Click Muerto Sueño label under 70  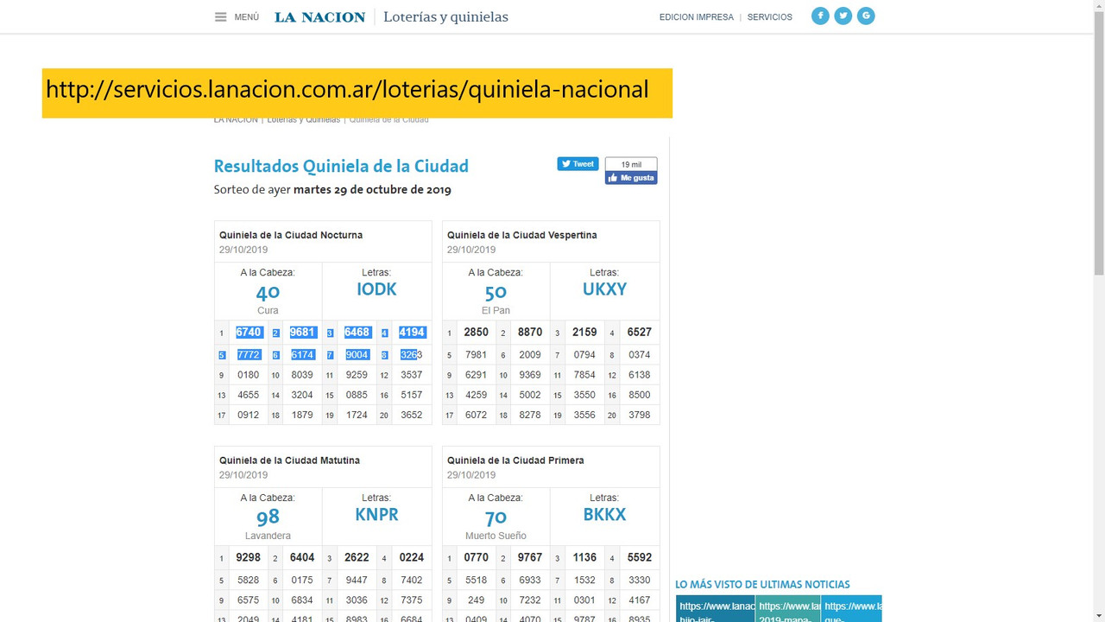pyautogui.click(x=496, y=536)
